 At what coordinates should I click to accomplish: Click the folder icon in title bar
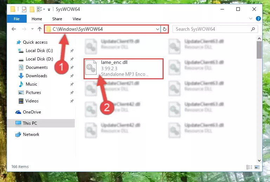(x=13, y=9)
